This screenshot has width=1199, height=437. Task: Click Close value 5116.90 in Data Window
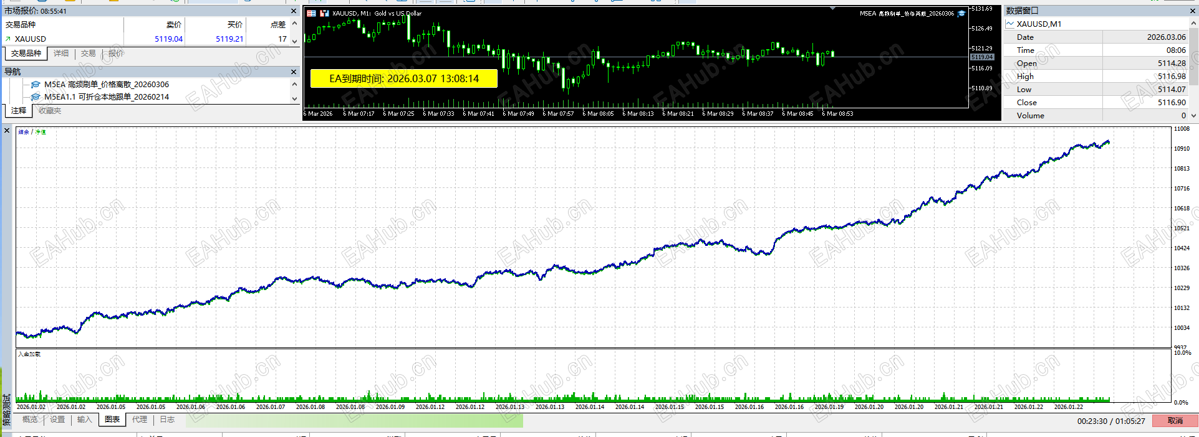click(1172, 103)
